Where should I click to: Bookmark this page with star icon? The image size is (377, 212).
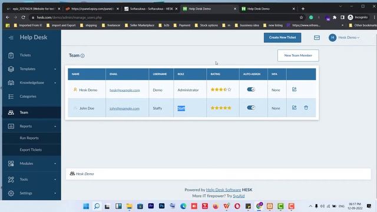coord(301,17)
